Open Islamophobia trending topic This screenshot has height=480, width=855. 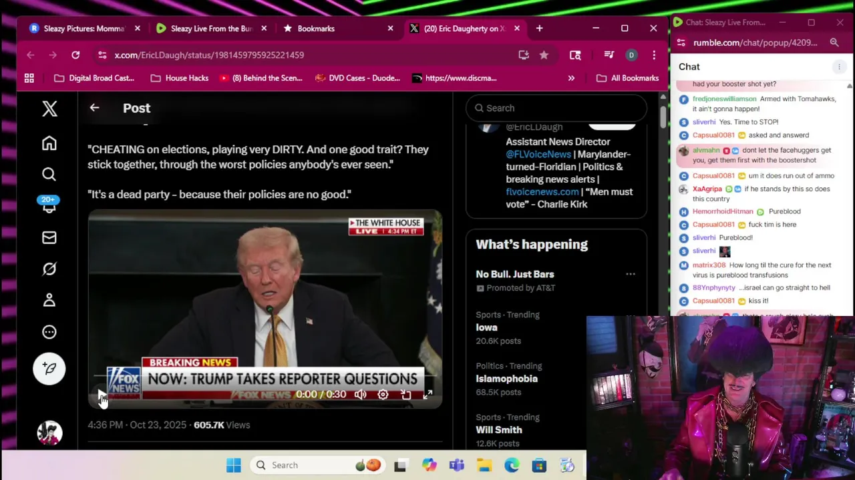[507, 379]
